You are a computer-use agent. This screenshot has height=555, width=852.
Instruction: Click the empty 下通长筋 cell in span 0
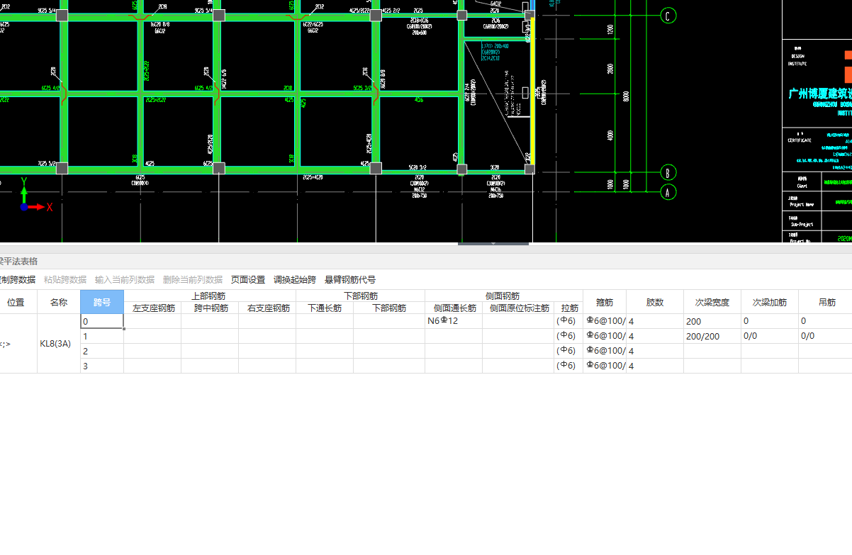(x=325, y=321)
